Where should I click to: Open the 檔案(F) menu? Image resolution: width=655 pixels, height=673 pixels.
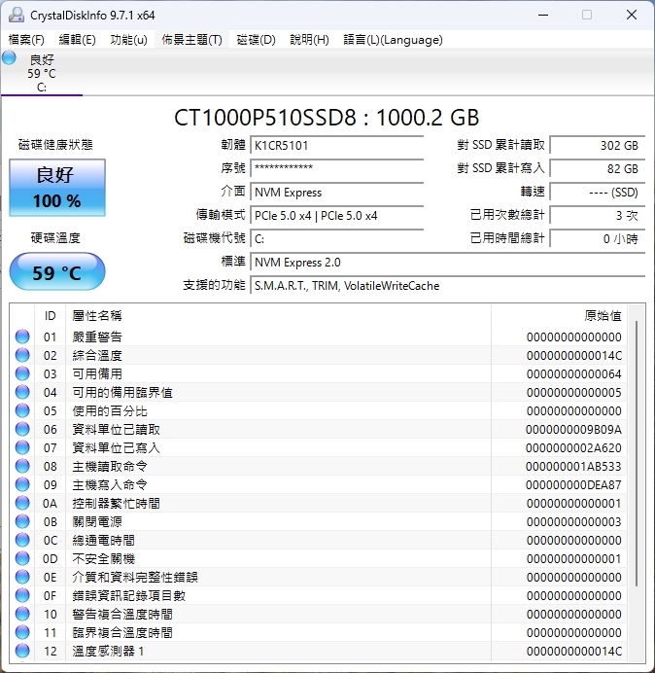click(26, 40)
